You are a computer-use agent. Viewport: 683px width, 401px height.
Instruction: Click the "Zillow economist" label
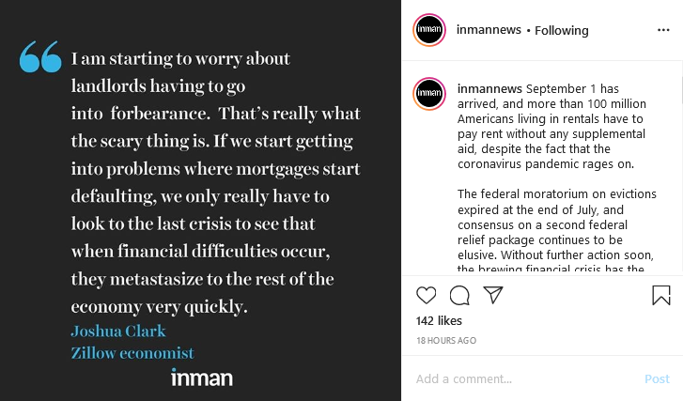132,353
